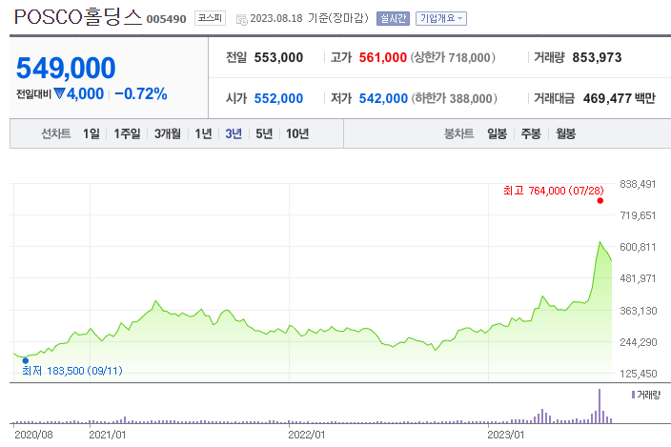Click the 600,811 y-axis label
This screenshot has height=447, width=671.
click(638, 247)
